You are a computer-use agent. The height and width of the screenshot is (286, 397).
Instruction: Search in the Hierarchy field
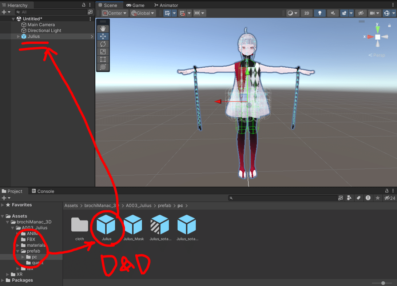coord(51,12)
